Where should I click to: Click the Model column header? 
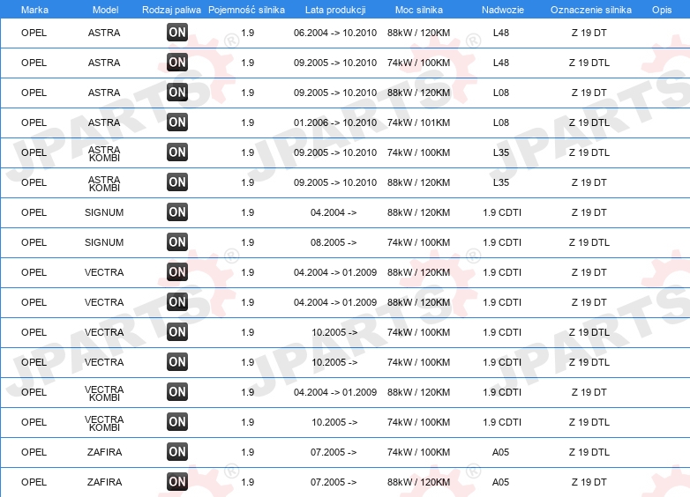coord(105,10)
